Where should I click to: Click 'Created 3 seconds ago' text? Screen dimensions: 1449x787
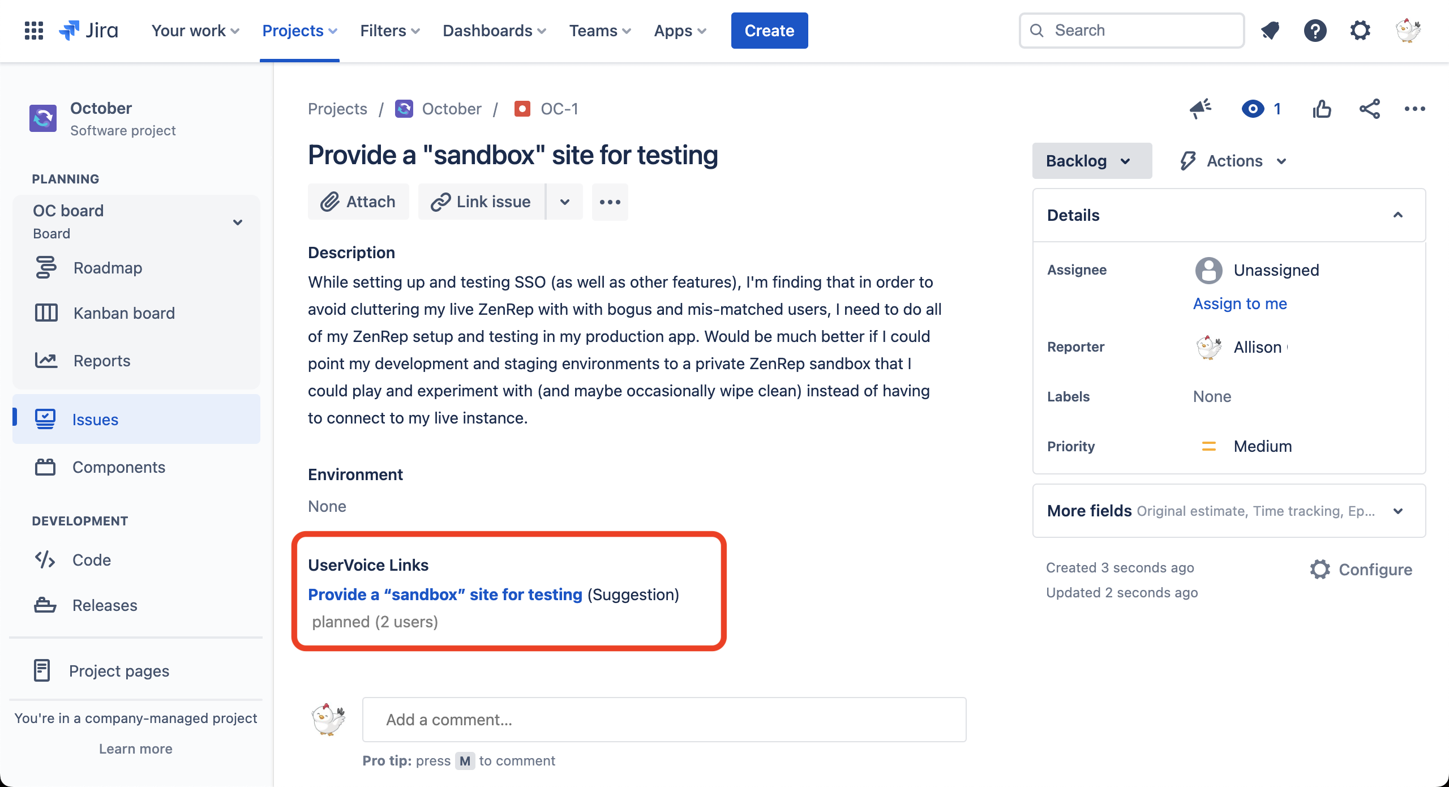1120,567
